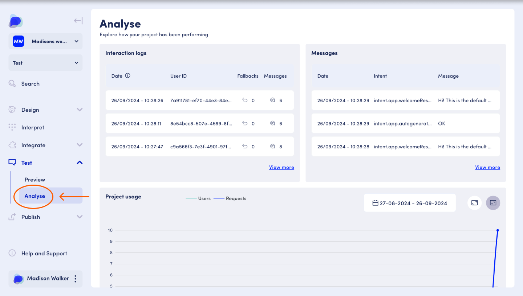Toggle the Requests series in chart legend
Viewport: 523px width, 296px height.
tap(230, 198)
